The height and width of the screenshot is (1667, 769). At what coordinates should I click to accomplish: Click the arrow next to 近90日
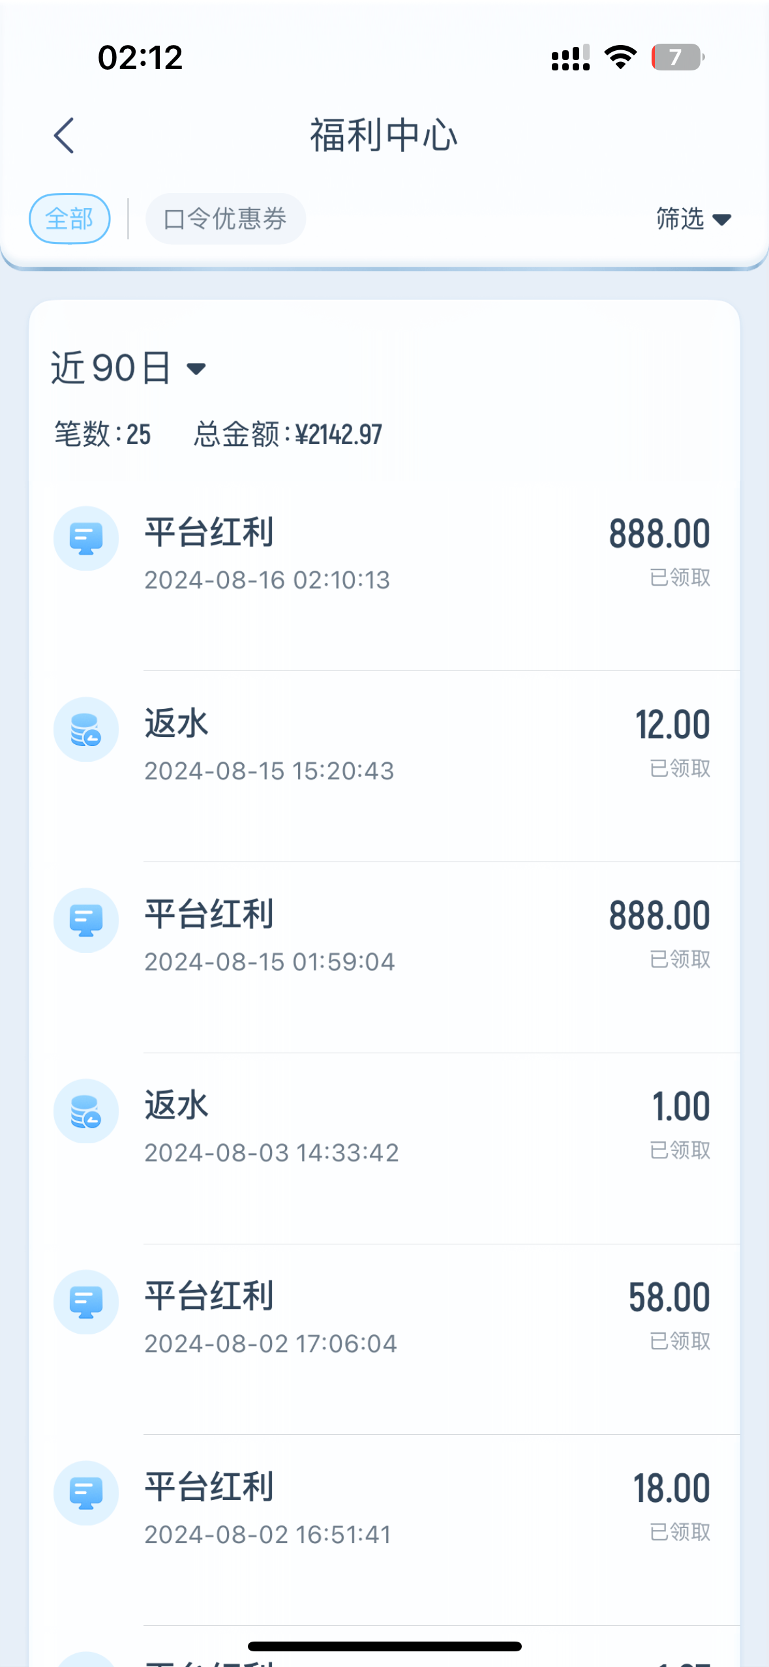196,369
